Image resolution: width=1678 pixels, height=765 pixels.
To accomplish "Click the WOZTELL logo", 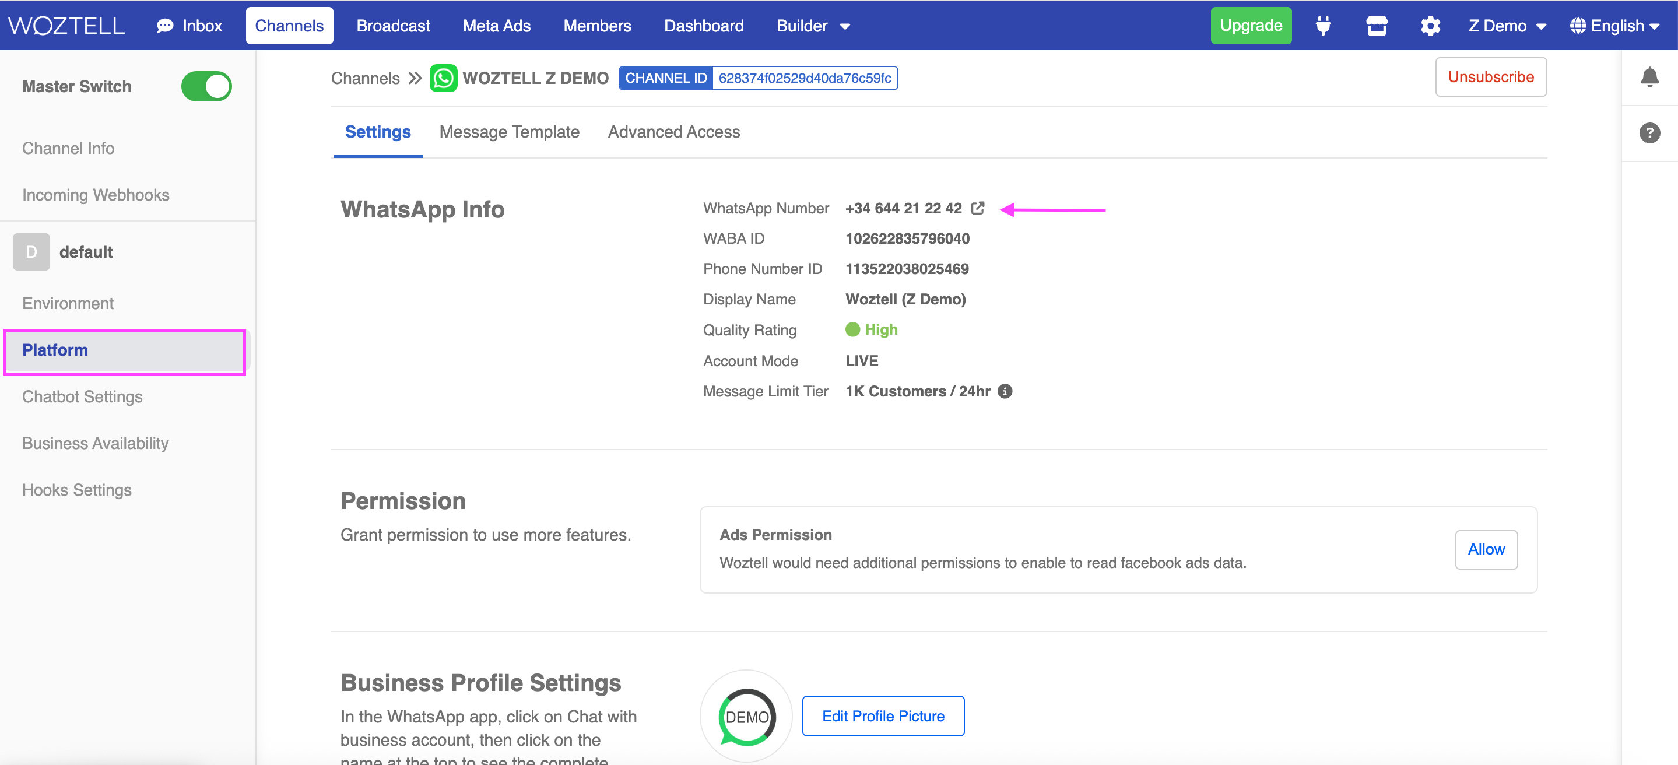I will click(66, 26).
